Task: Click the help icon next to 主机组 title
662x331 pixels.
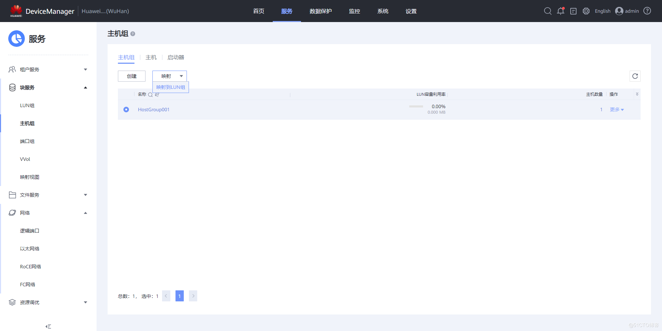Action: tap(133, 34)
